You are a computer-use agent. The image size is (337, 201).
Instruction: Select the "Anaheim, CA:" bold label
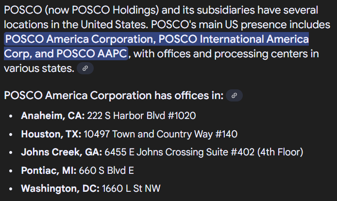pyautogui.click(x=53, y=116)
